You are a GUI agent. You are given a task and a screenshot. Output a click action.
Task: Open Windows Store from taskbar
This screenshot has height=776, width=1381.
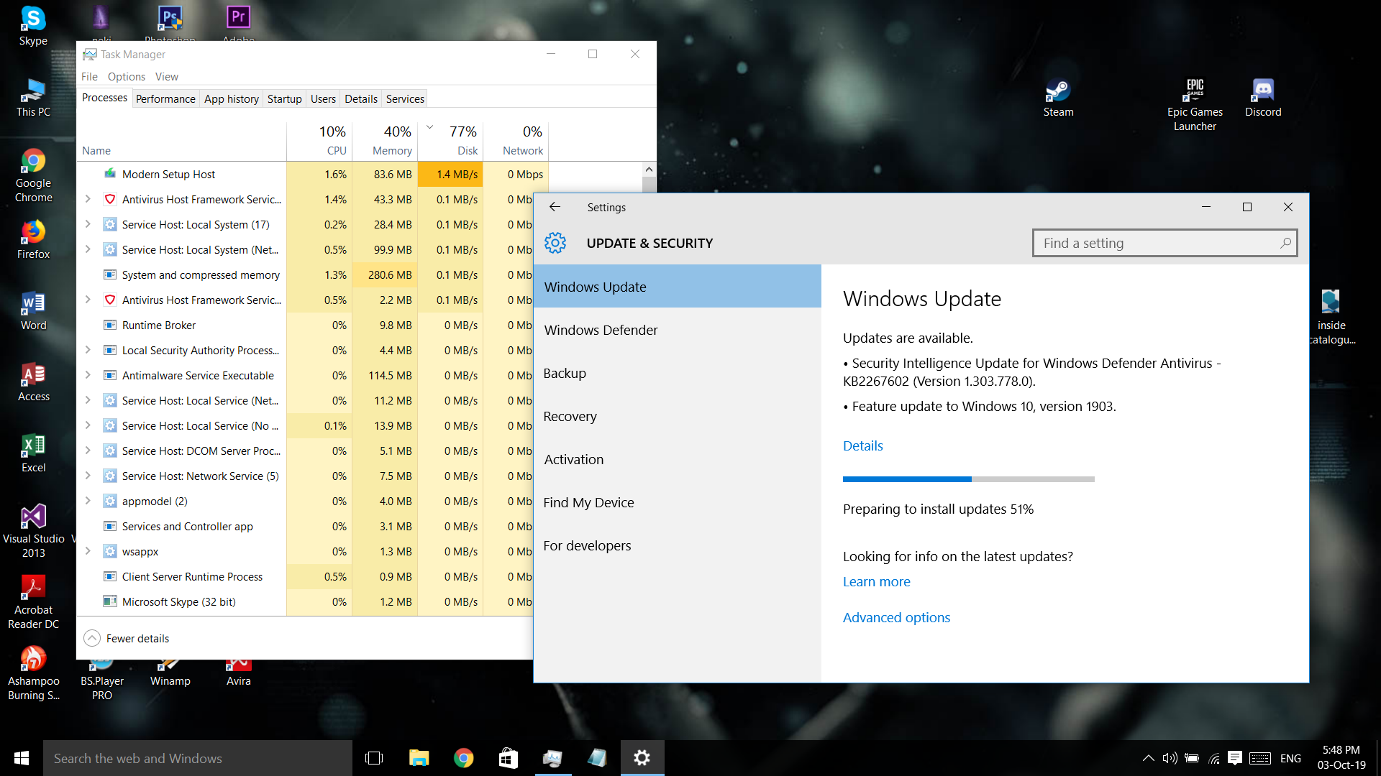(x=508, y=758)
